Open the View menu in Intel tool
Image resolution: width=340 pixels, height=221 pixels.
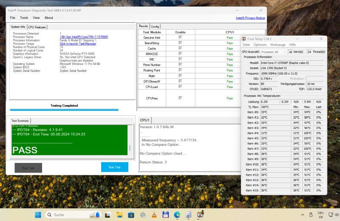[36, 18]
